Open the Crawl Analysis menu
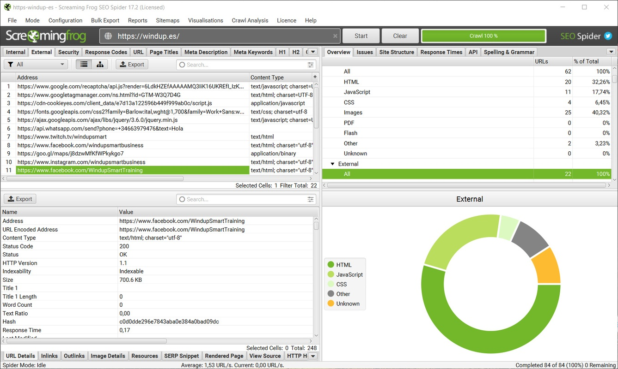The height and width of the screenshot is (369, 618). (x=250, y=20)
